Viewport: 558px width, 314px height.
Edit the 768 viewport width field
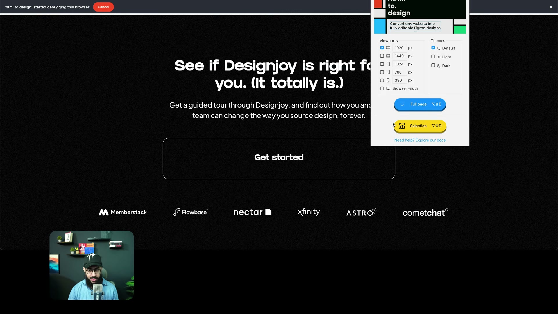pos(399,72)
